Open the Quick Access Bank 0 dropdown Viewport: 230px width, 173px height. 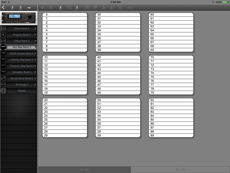pyautogui.click(x=22, y=54)
